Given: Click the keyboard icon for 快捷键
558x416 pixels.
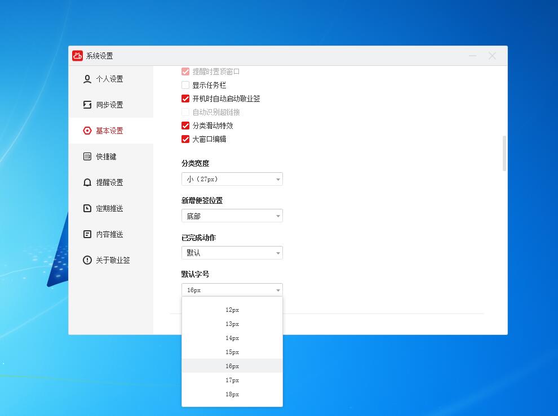Looking at the screenshot, I should pyautogui.click(x=87, y=156).
